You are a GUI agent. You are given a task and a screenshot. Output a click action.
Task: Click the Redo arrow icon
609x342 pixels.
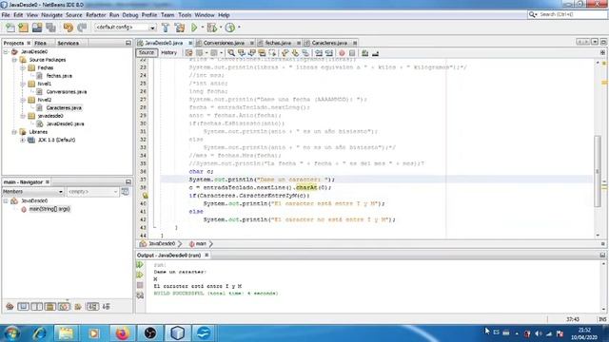click(82, 28)
